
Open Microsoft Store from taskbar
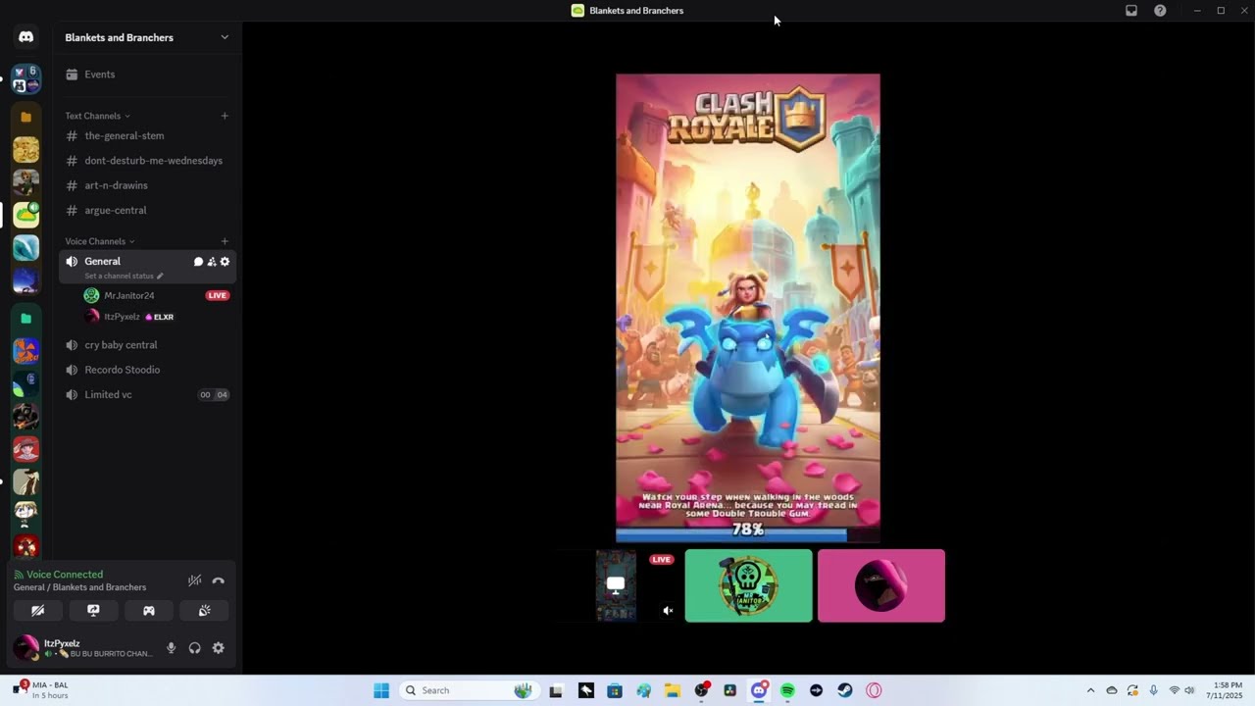pyautogui.click(x=615, y=690)
